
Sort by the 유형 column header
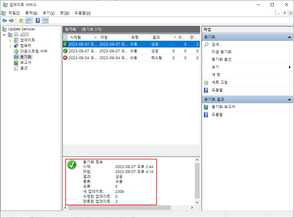[139, 38]
